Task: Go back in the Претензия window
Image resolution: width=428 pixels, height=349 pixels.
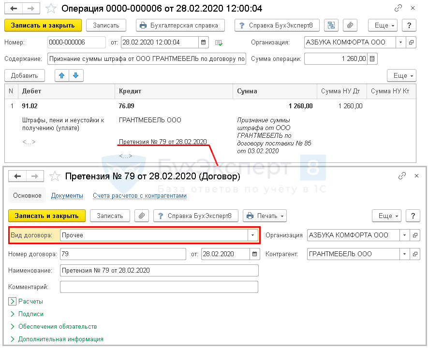Action: click(17, 176)
